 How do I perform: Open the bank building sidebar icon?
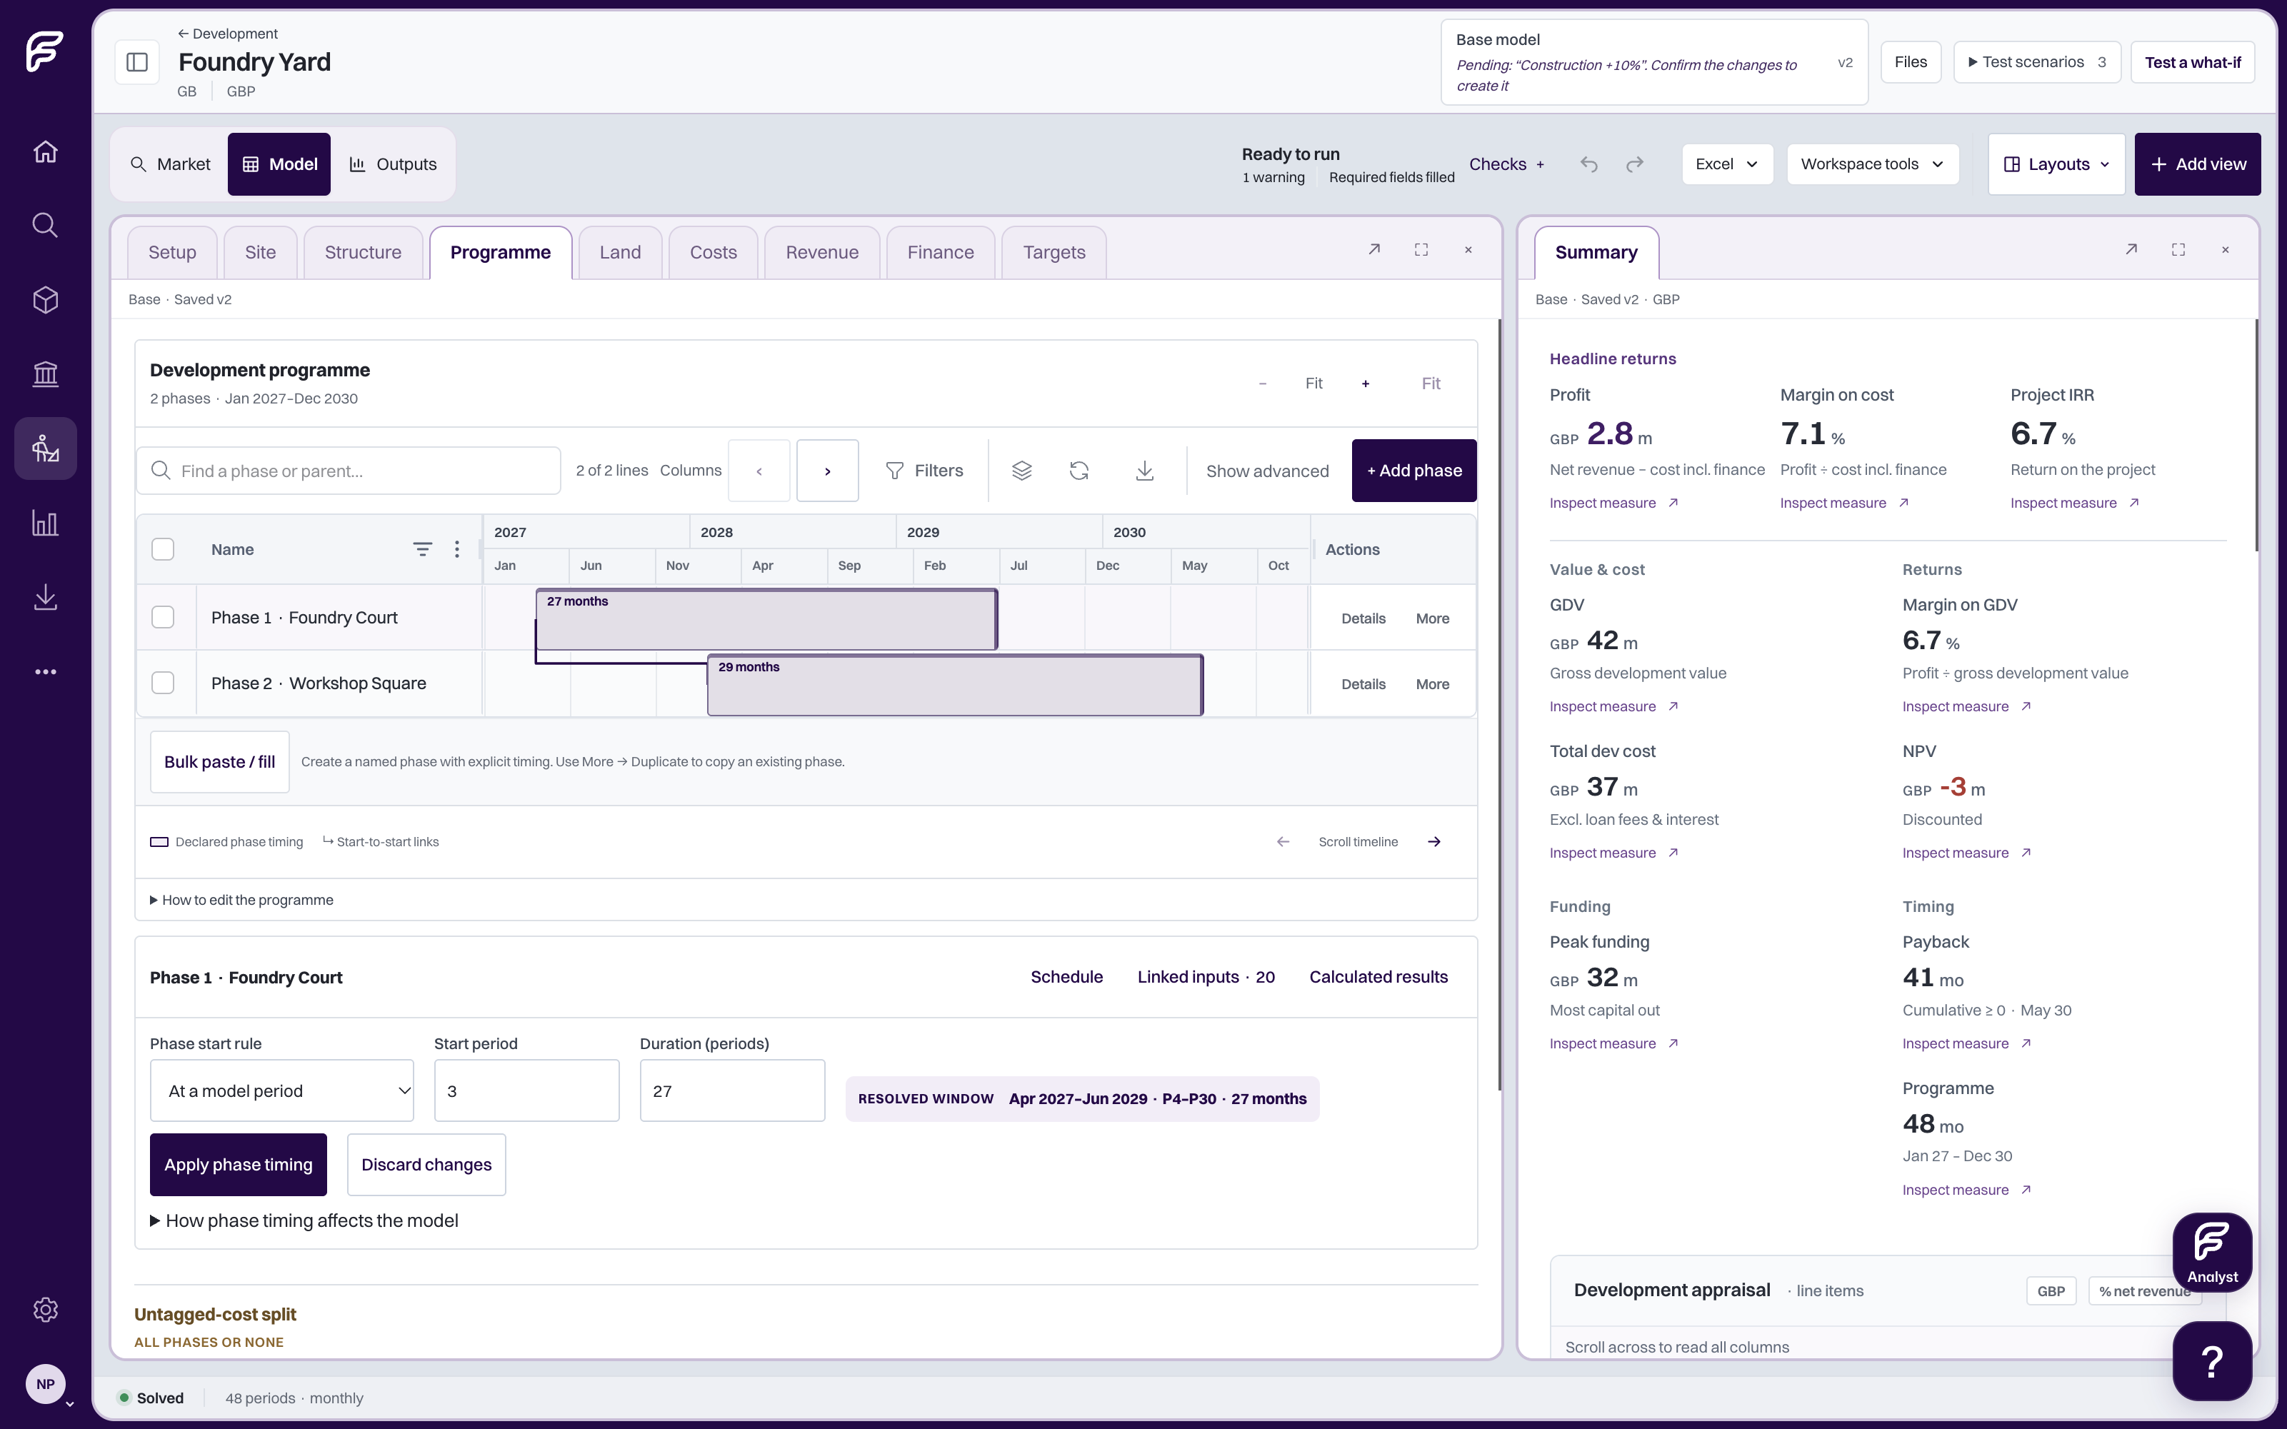(46, 373)
